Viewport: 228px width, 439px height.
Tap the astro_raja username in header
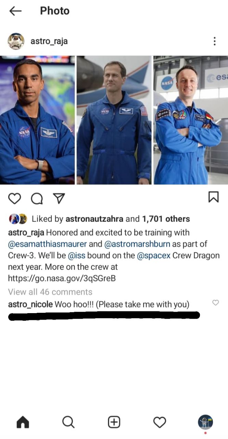click(49, 41)
